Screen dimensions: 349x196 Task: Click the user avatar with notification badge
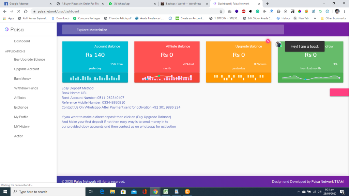point(278,45)
